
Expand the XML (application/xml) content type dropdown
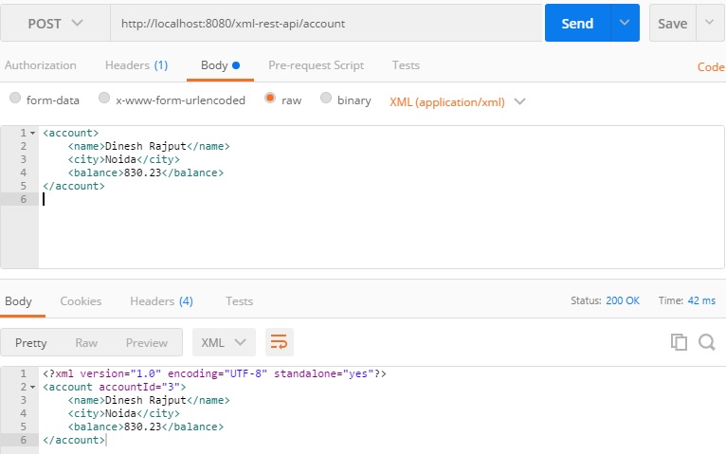pyautogui.click(x=458, y=101)
